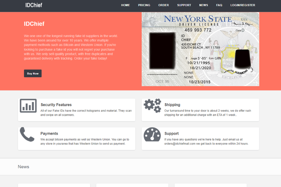Image resolution: width=281 pixels, height=187 pixels.
Task: Click the gears Shipping icon
Action: point(152,106)
